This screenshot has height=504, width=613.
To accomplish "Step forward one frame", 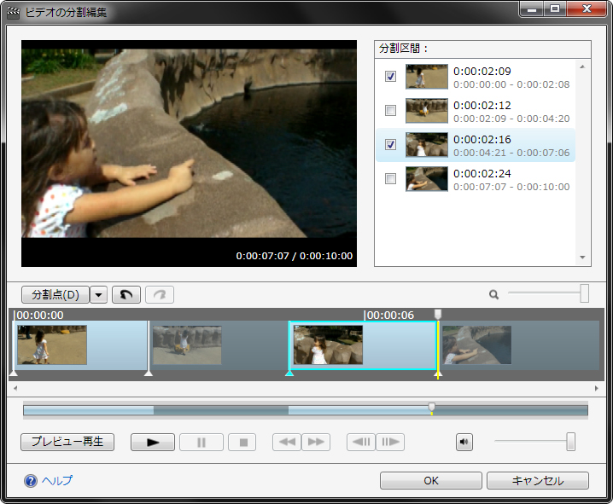I will (390, 443).
